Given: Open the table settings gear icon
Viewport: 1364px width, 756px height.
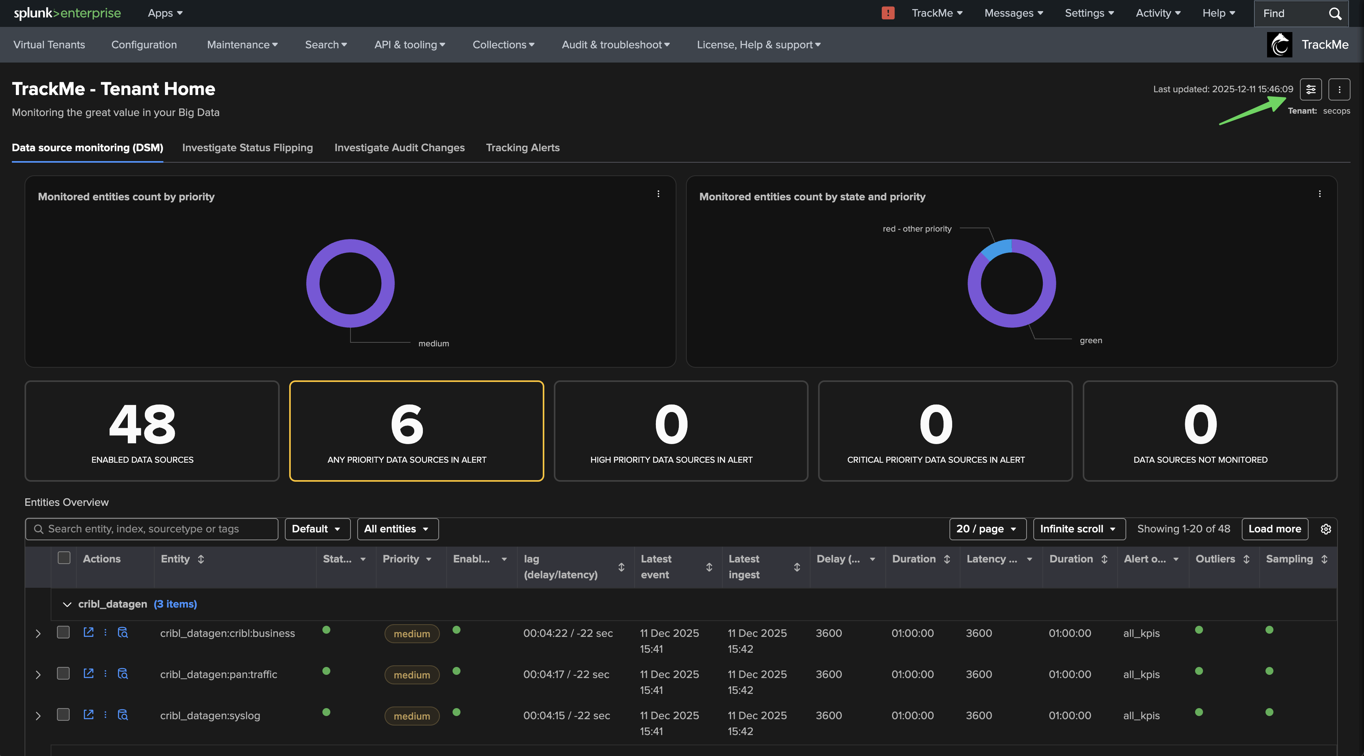Looking at the screenshot, I should click(1325, 529).
